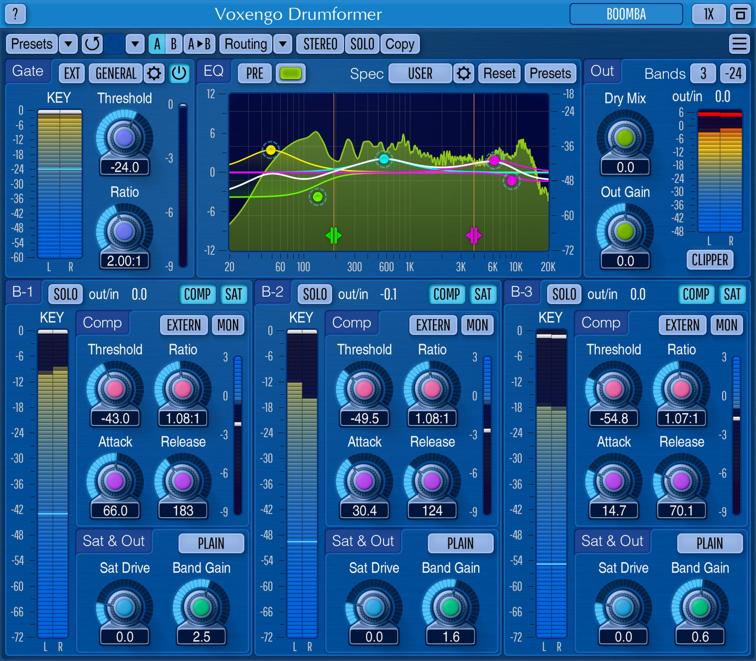The width and height of the screenshot is (756, 661).
Task: Open the help question mark button
Action: [x=15, y=14]
